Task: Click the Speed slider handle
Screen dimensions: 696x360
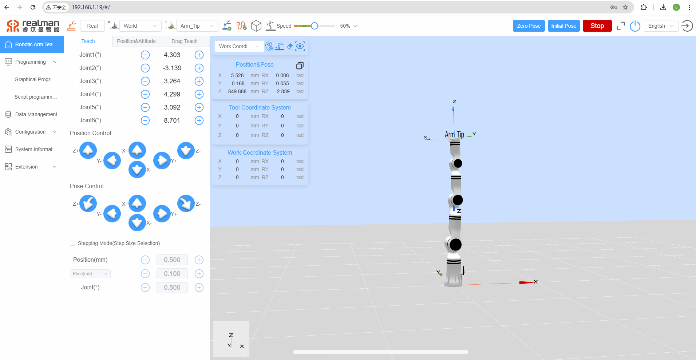Action: pos(315,26)
